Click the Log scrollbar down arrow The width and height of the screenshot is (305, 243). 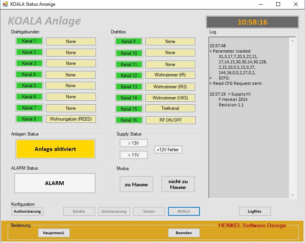click(293, 195)
